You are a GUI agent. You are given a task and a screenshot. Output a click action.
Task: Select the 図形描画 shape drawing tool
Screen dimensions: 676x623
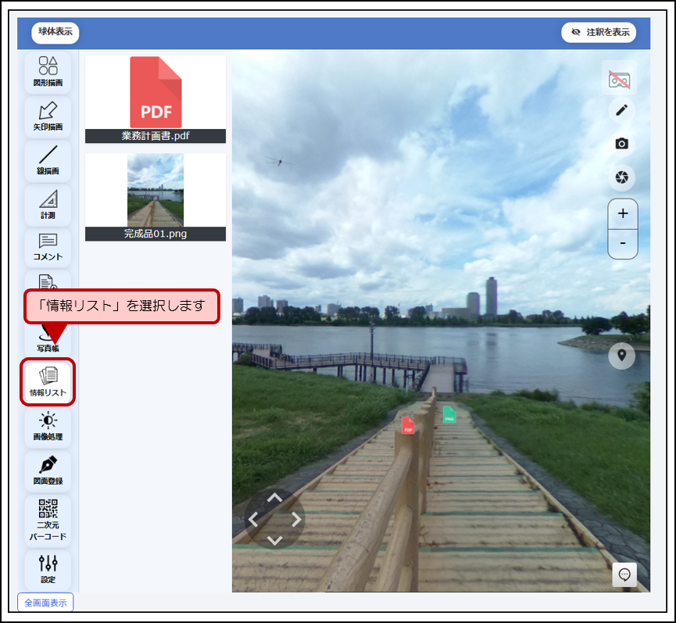pyautogui.click(x=48, y=72)
